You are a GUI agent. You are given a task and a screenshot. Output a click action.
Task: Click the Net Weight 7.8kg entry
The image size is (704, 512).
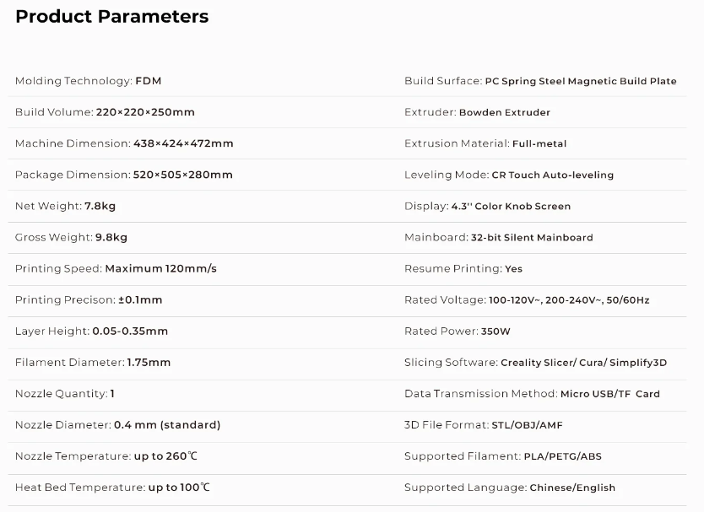click(65, 206)
